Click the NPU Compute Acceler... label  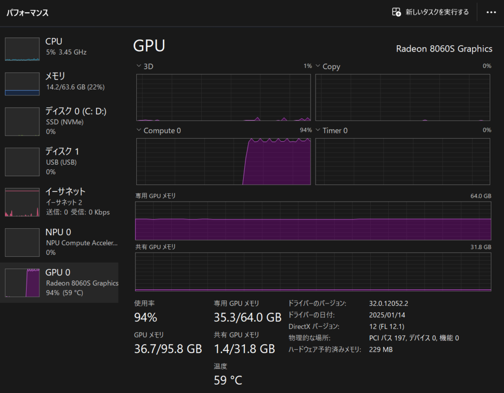point(82,243)
